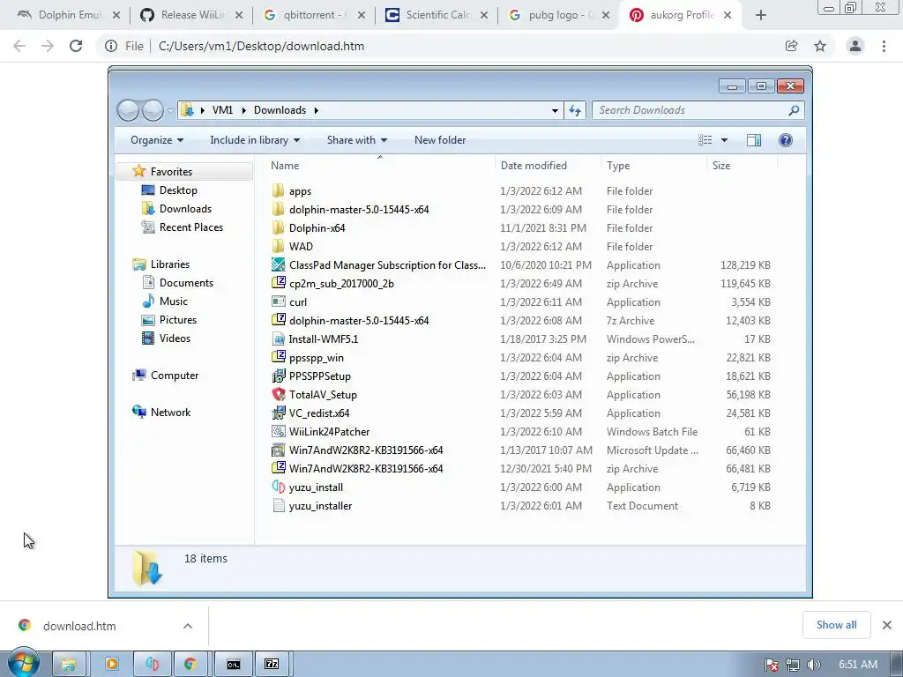
Task: Select the WAD folder icon
Action: click(278, 247)
